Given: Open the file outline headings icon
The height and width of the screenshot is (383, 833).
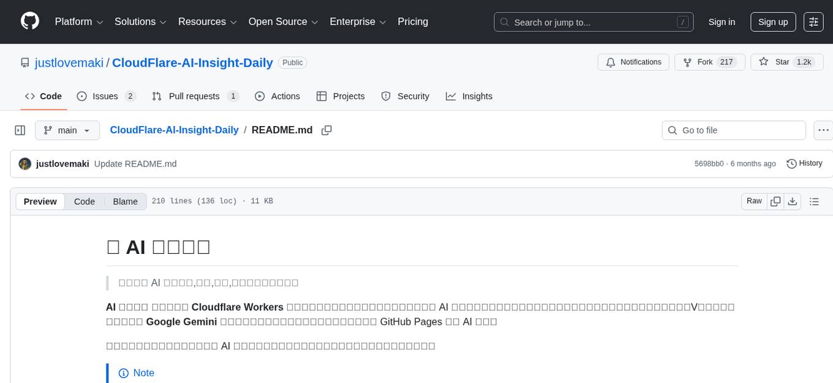Looking at the screenshot, I should tap(814, 201).
